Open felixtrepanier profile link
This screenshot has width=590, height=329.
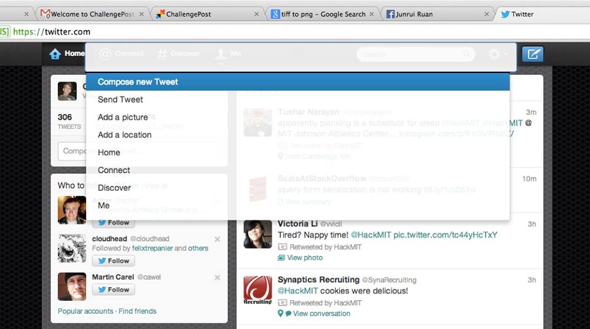coord(152,248)
